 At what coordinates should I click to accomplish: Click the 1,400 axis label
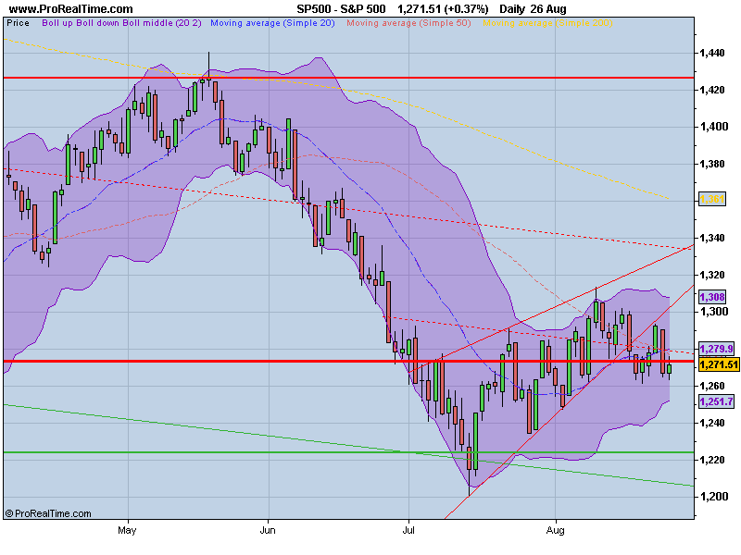coord(714,127)
